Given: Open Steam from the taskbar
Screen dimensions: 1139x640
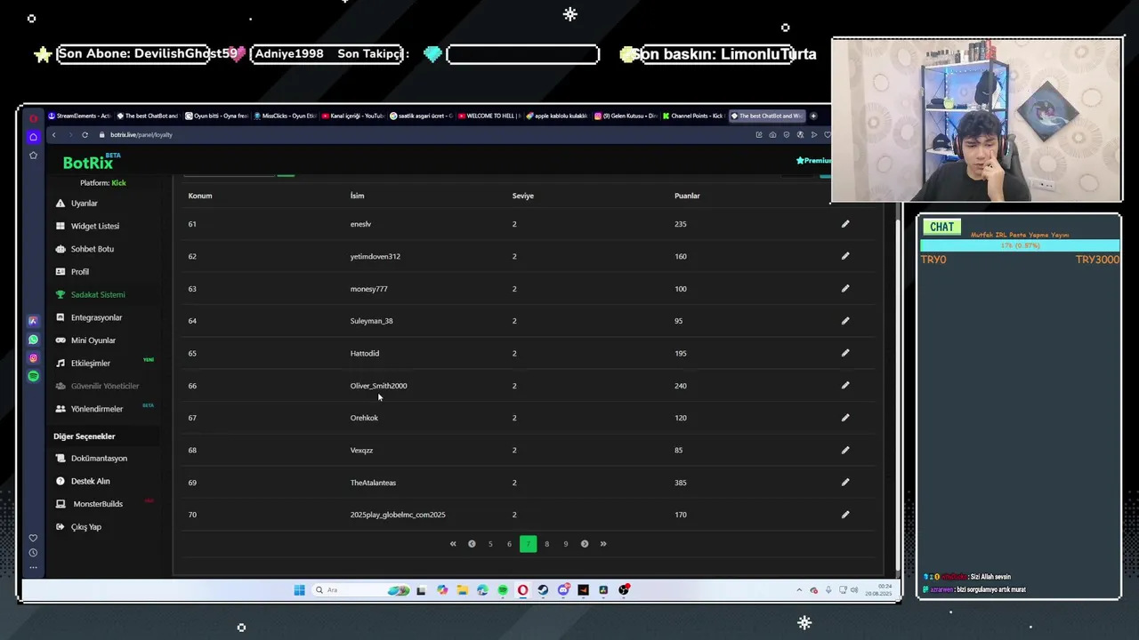Looking at the screenshot, I should click(543, 590).
